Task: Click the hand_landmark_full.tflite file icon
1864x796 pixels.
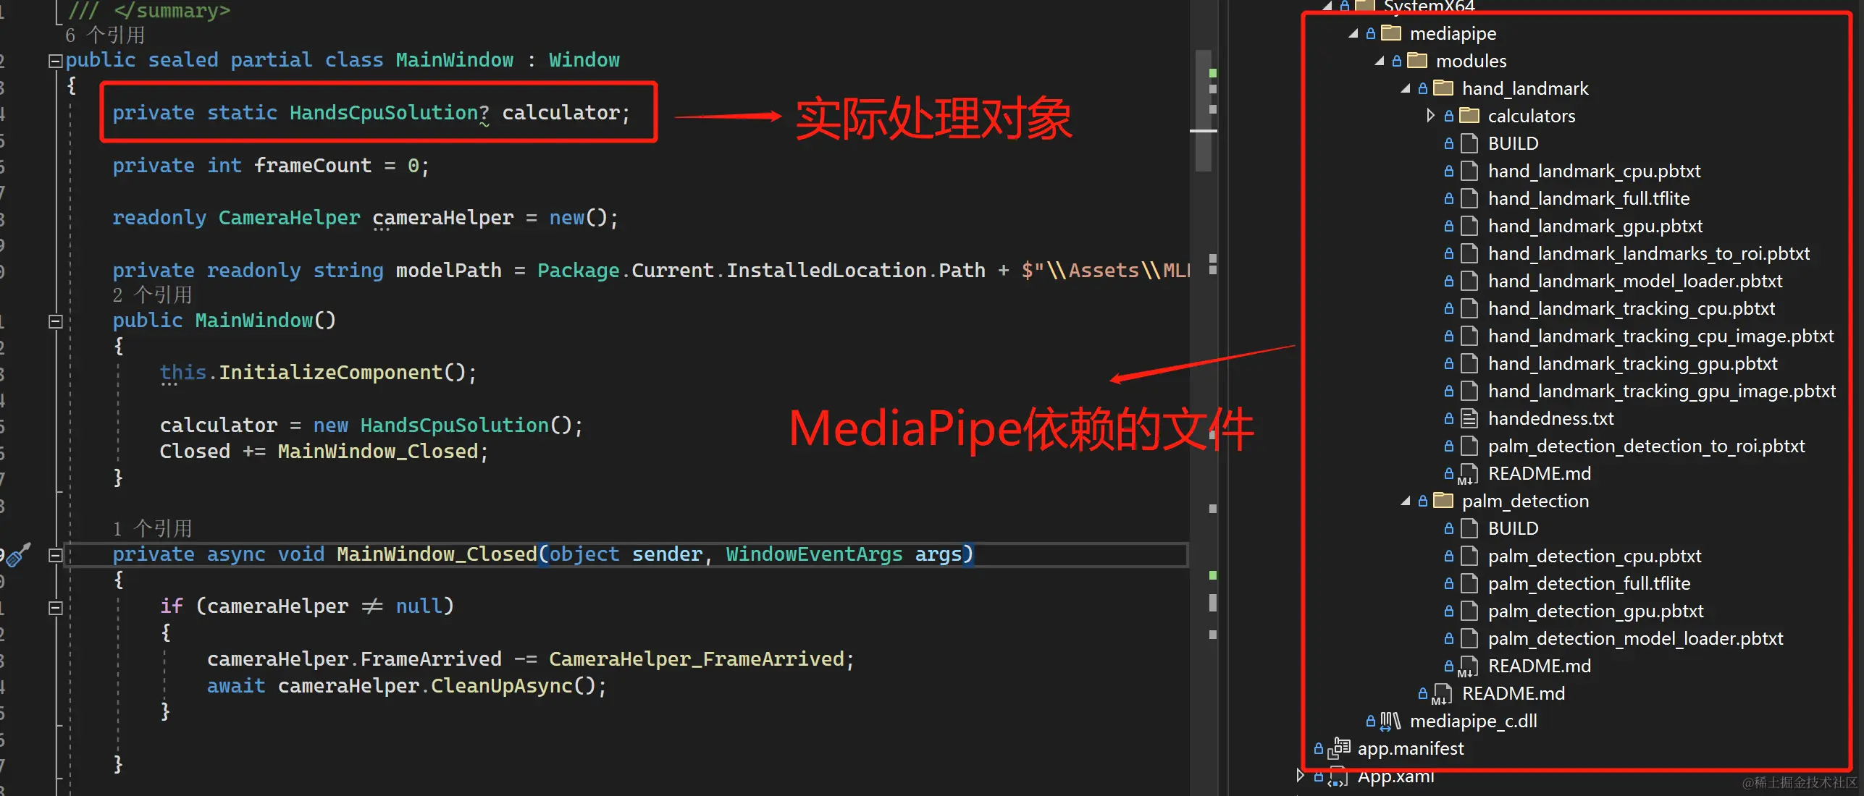Action: click(1469, 198)
